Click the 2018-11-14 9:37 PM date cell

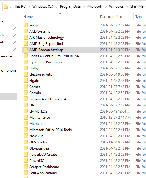coord(115,142)
